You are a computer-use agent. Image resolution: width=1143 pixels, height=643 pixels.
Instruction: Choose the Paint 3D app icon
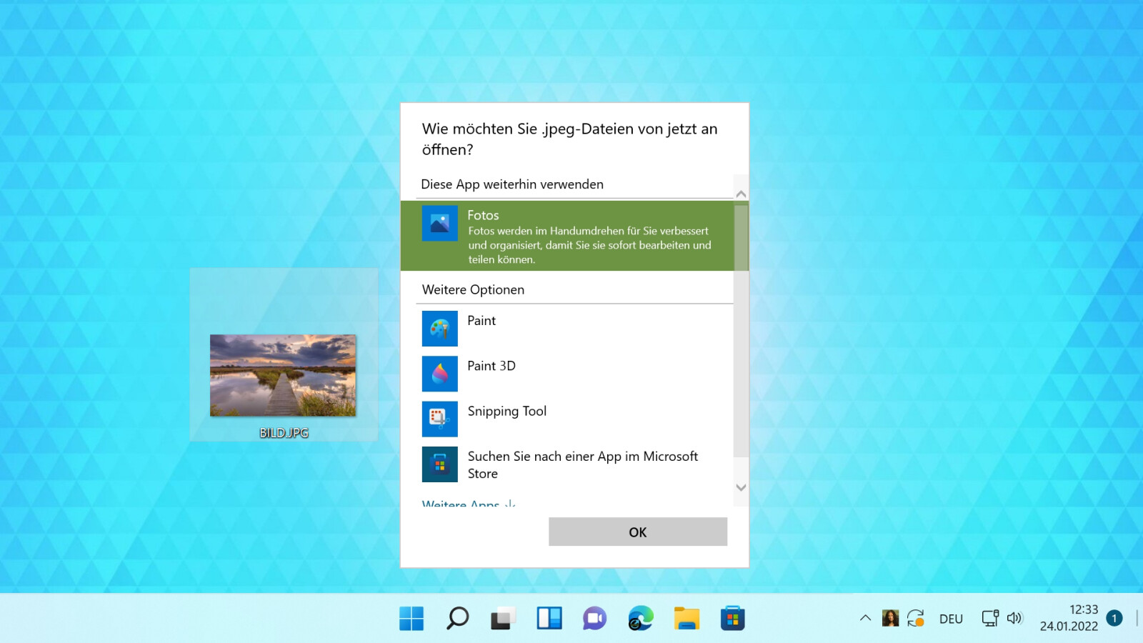439,374
